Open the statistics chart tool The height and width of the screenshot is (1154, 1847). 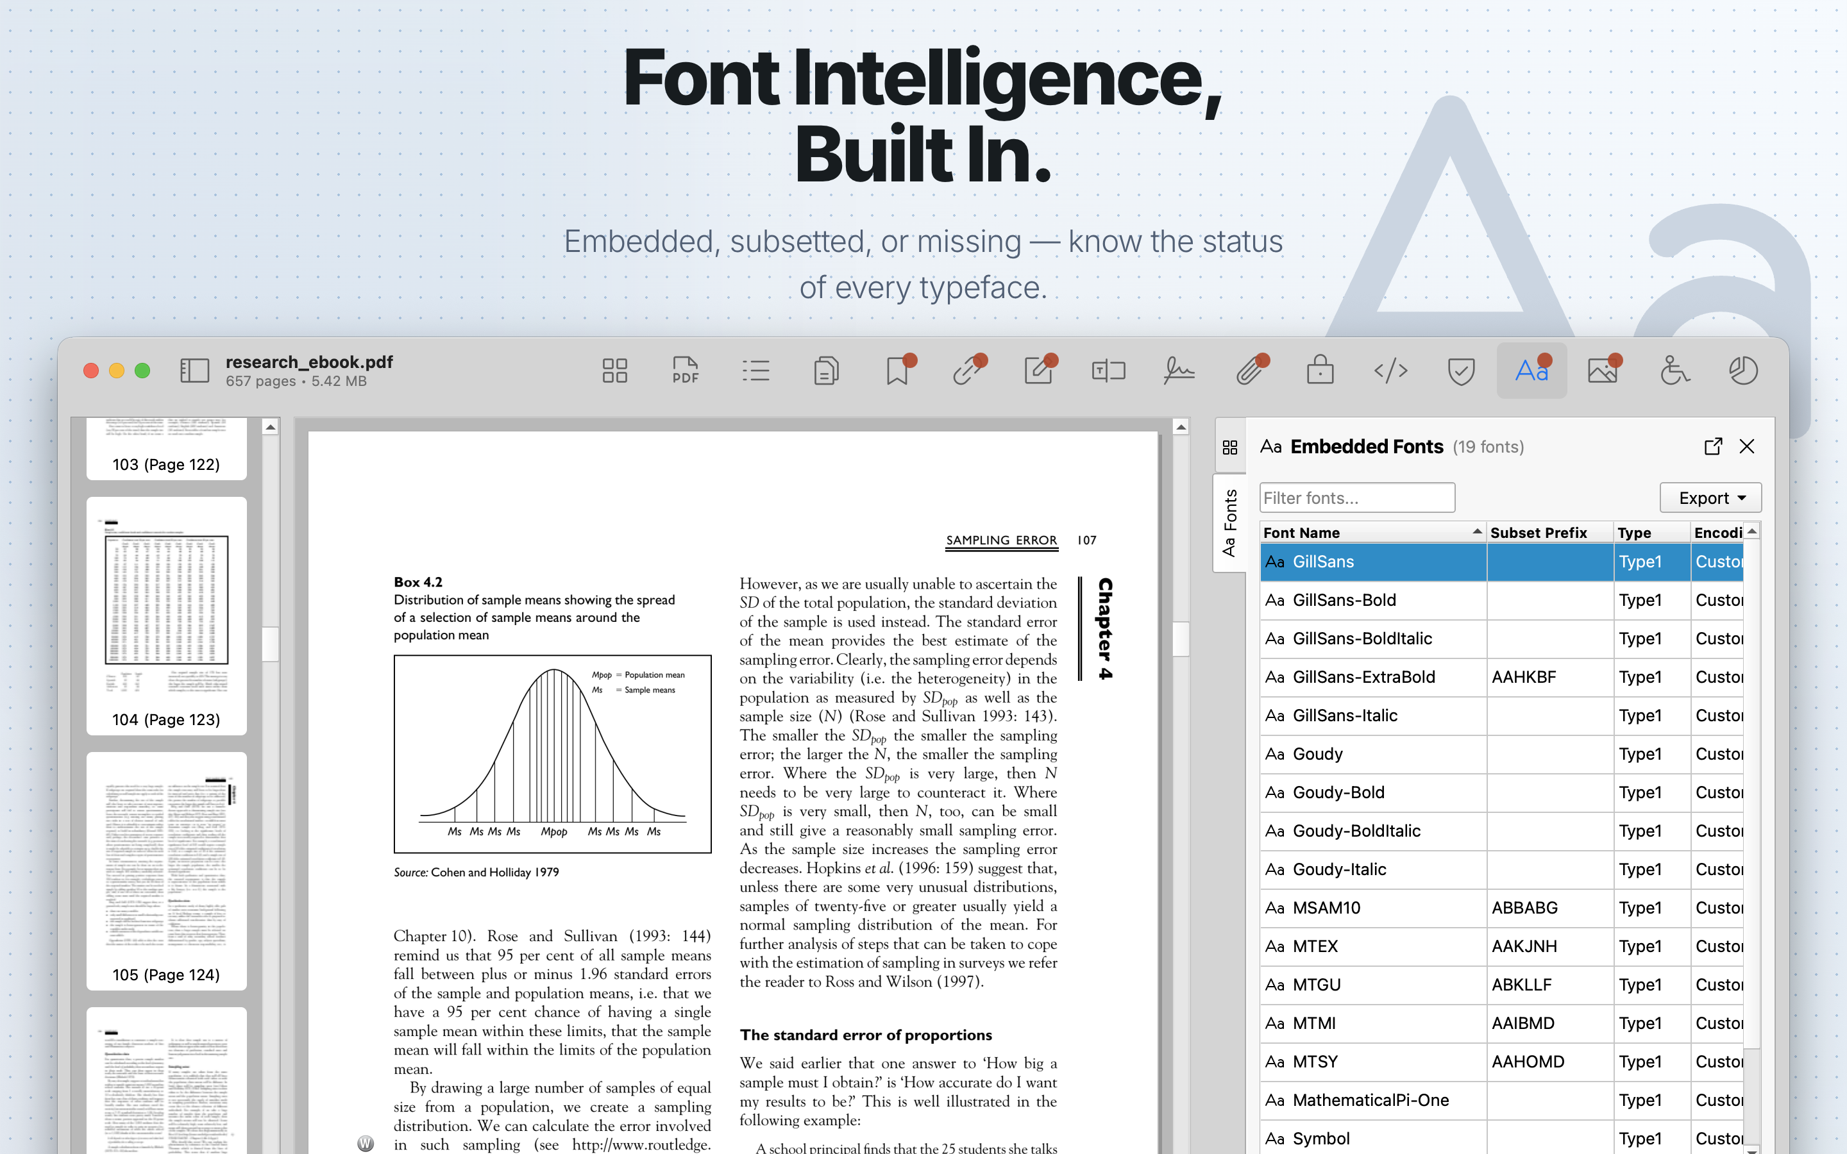pos(1743,371)
